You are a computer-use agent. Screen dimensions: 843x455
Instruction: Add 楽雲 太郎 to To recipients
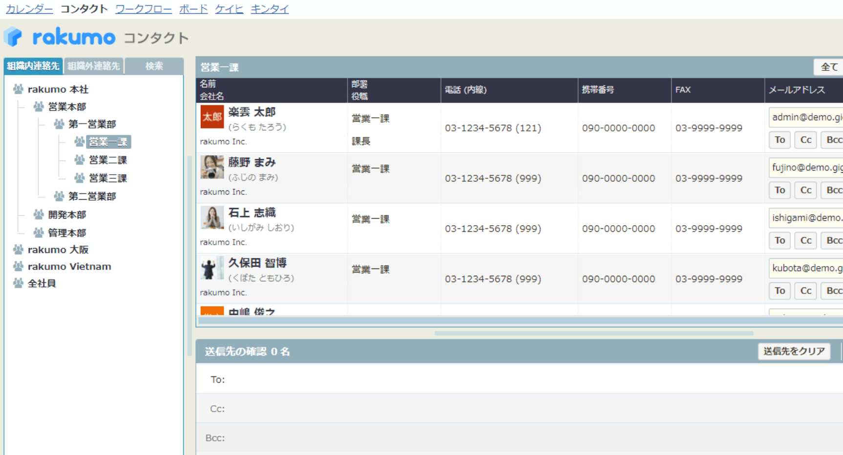780,140
